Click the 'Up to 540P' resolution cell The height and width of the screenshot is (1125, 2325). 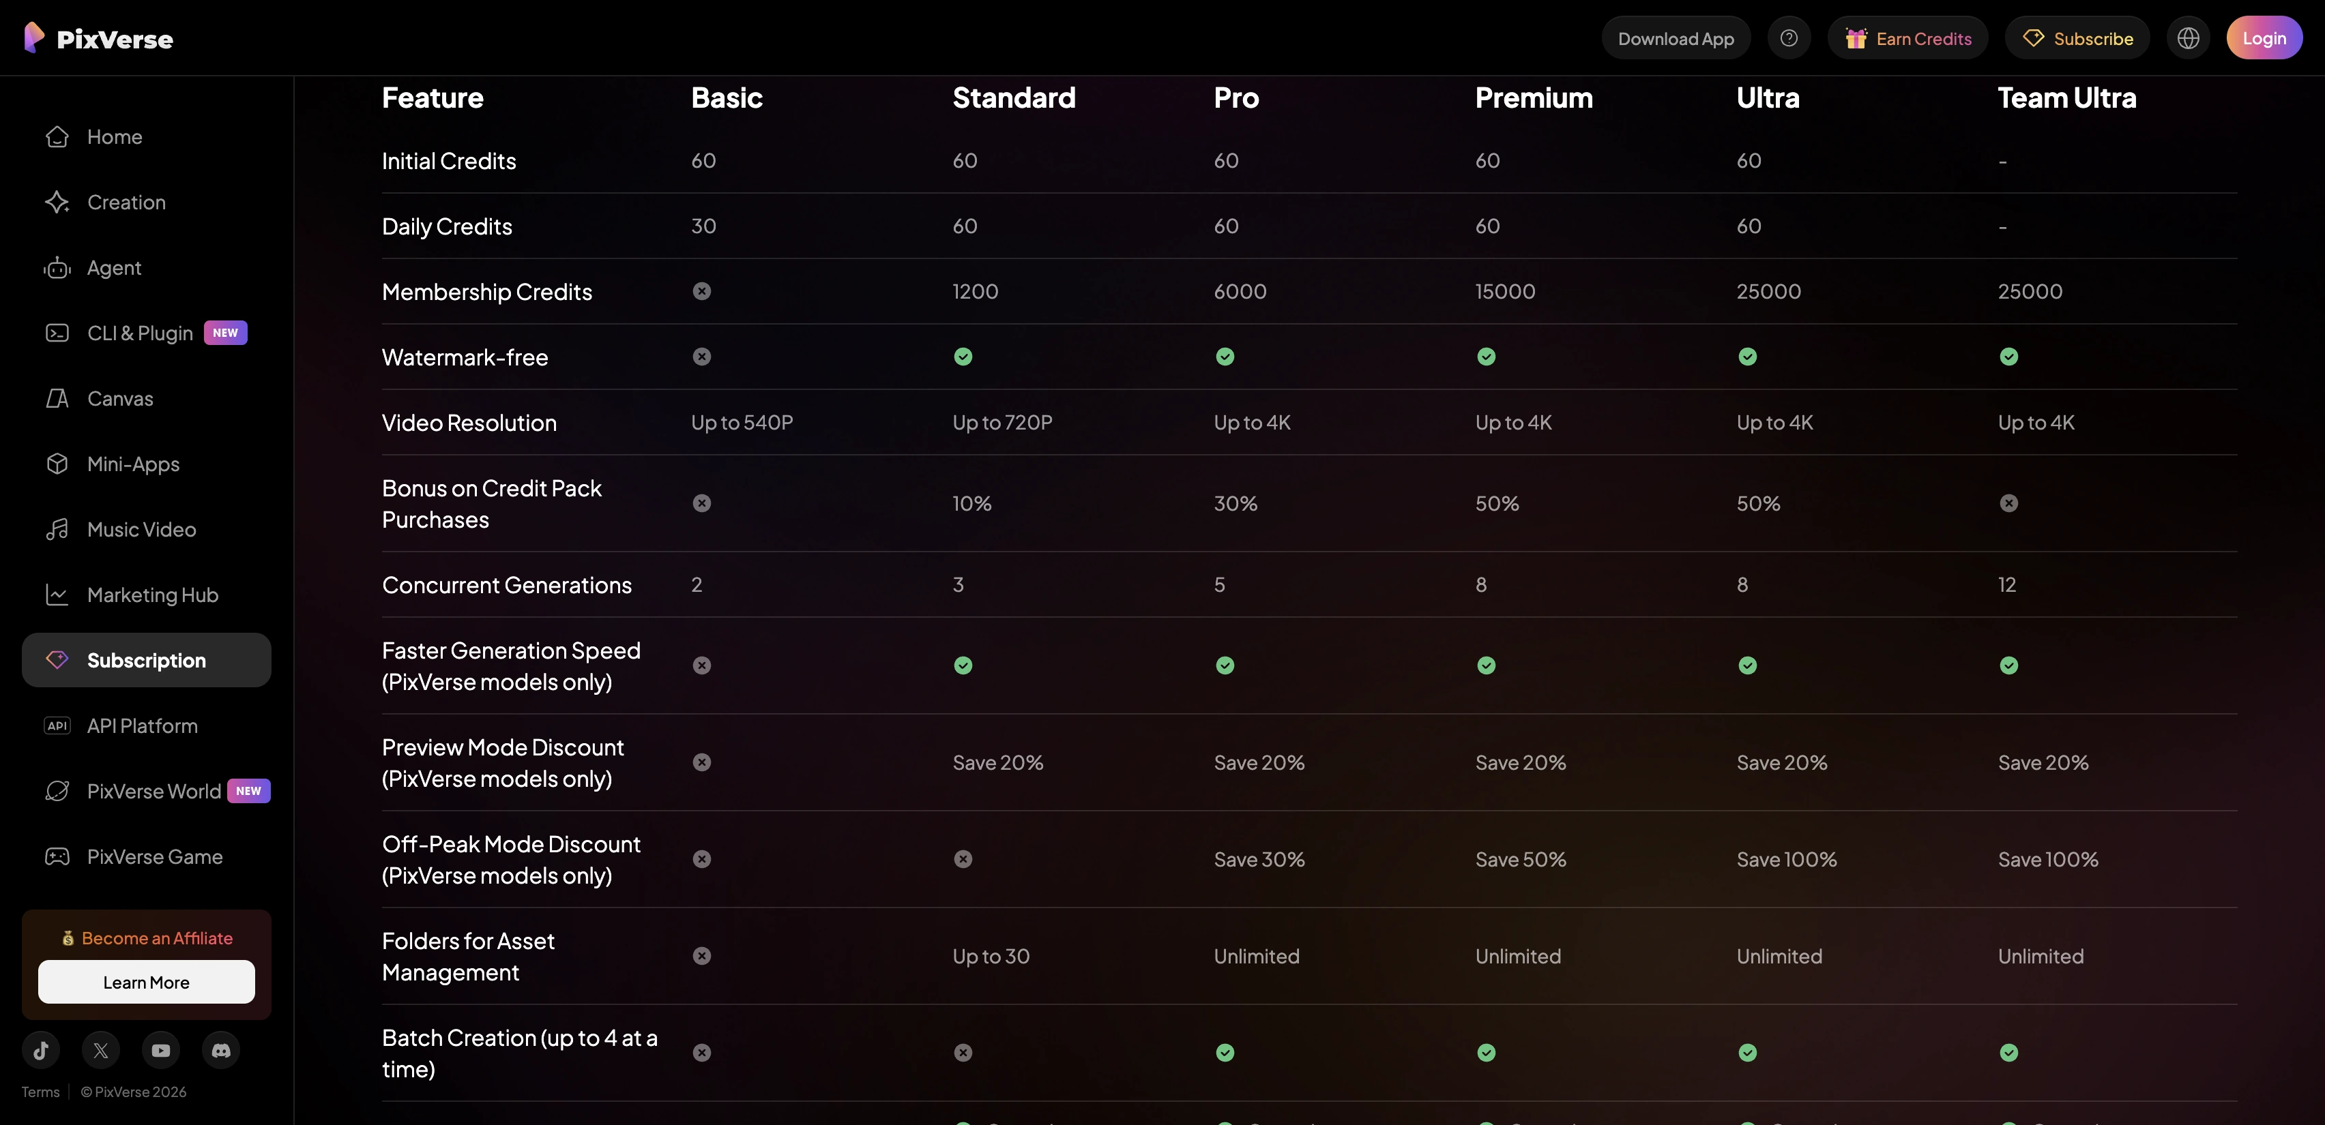point(742,422)
